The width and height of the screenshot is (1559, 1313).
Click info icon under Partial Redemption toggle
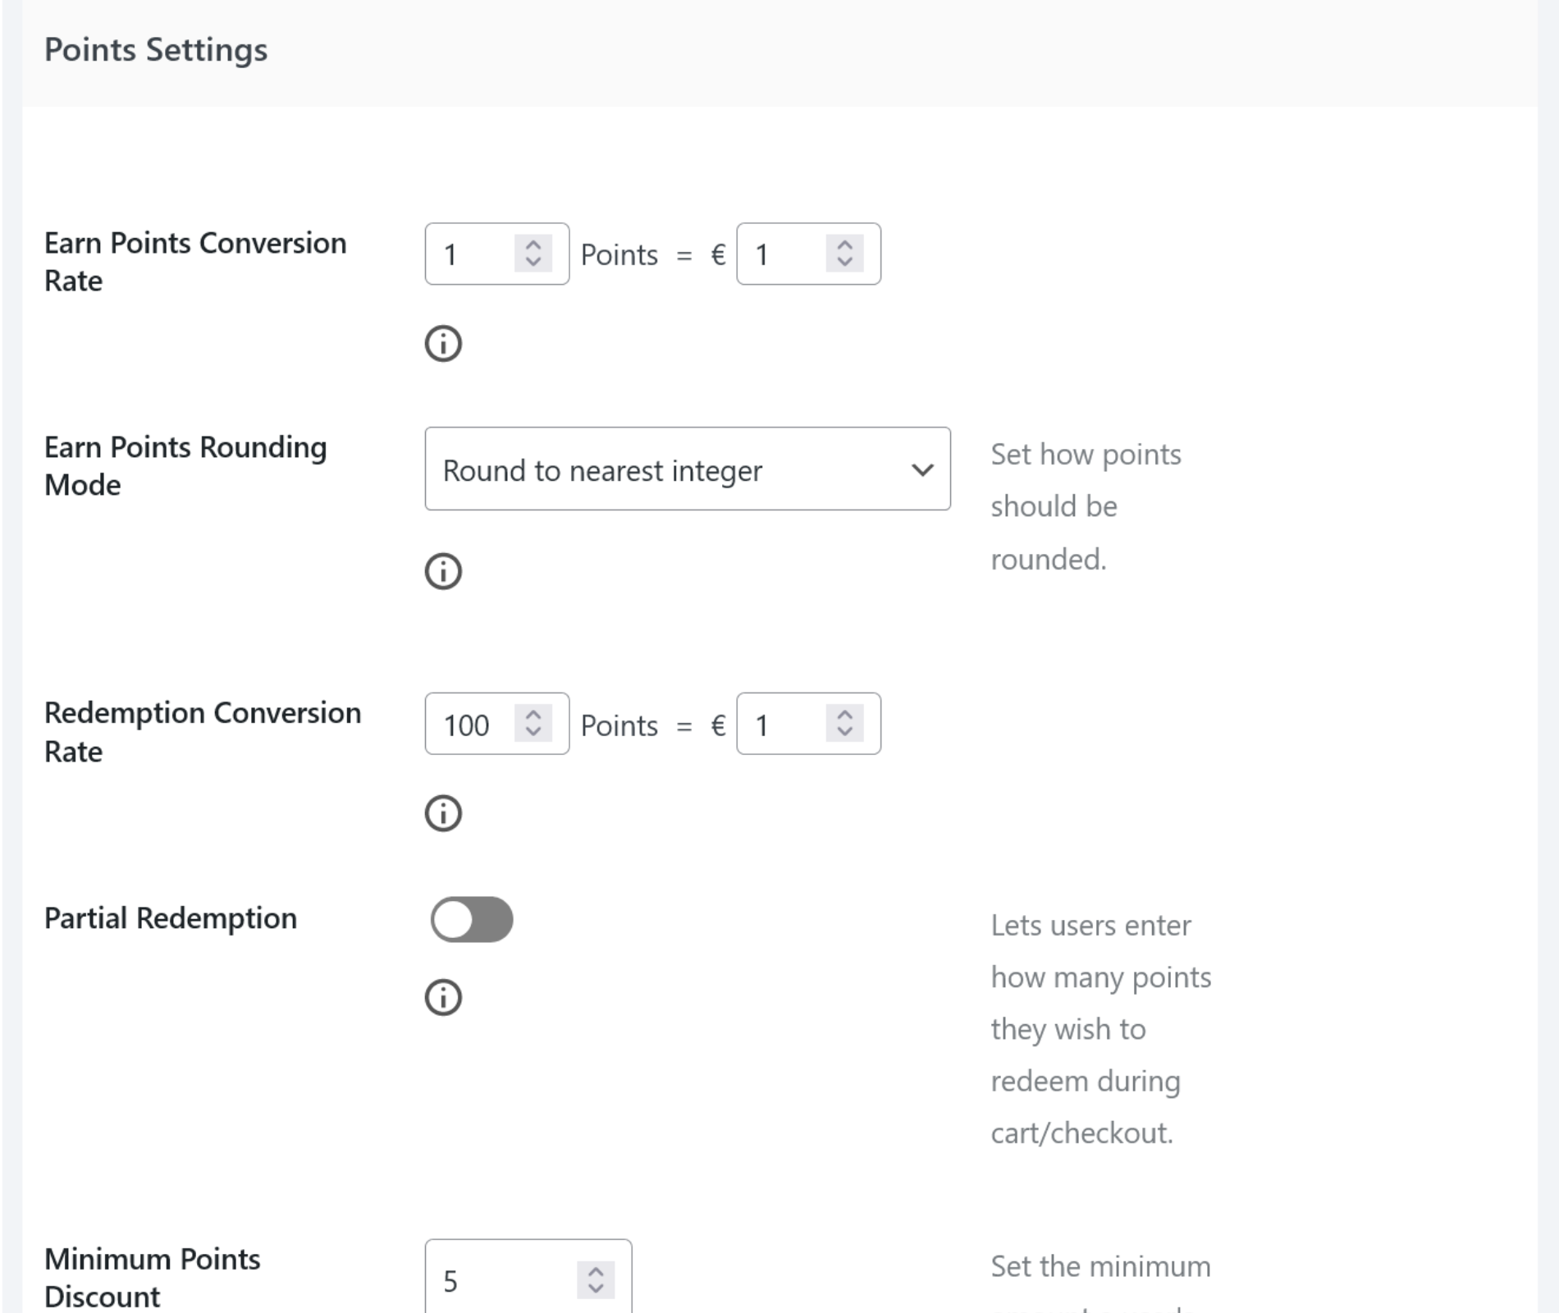coord(443,998)
